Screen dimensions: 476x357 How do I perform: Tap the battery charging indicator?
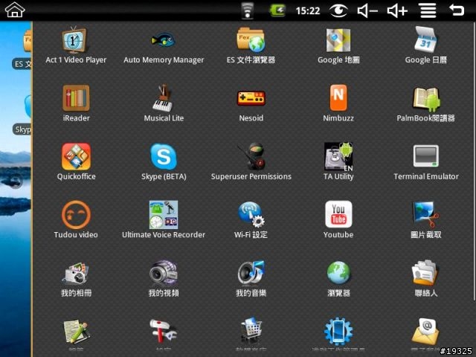tap(277, 10)
